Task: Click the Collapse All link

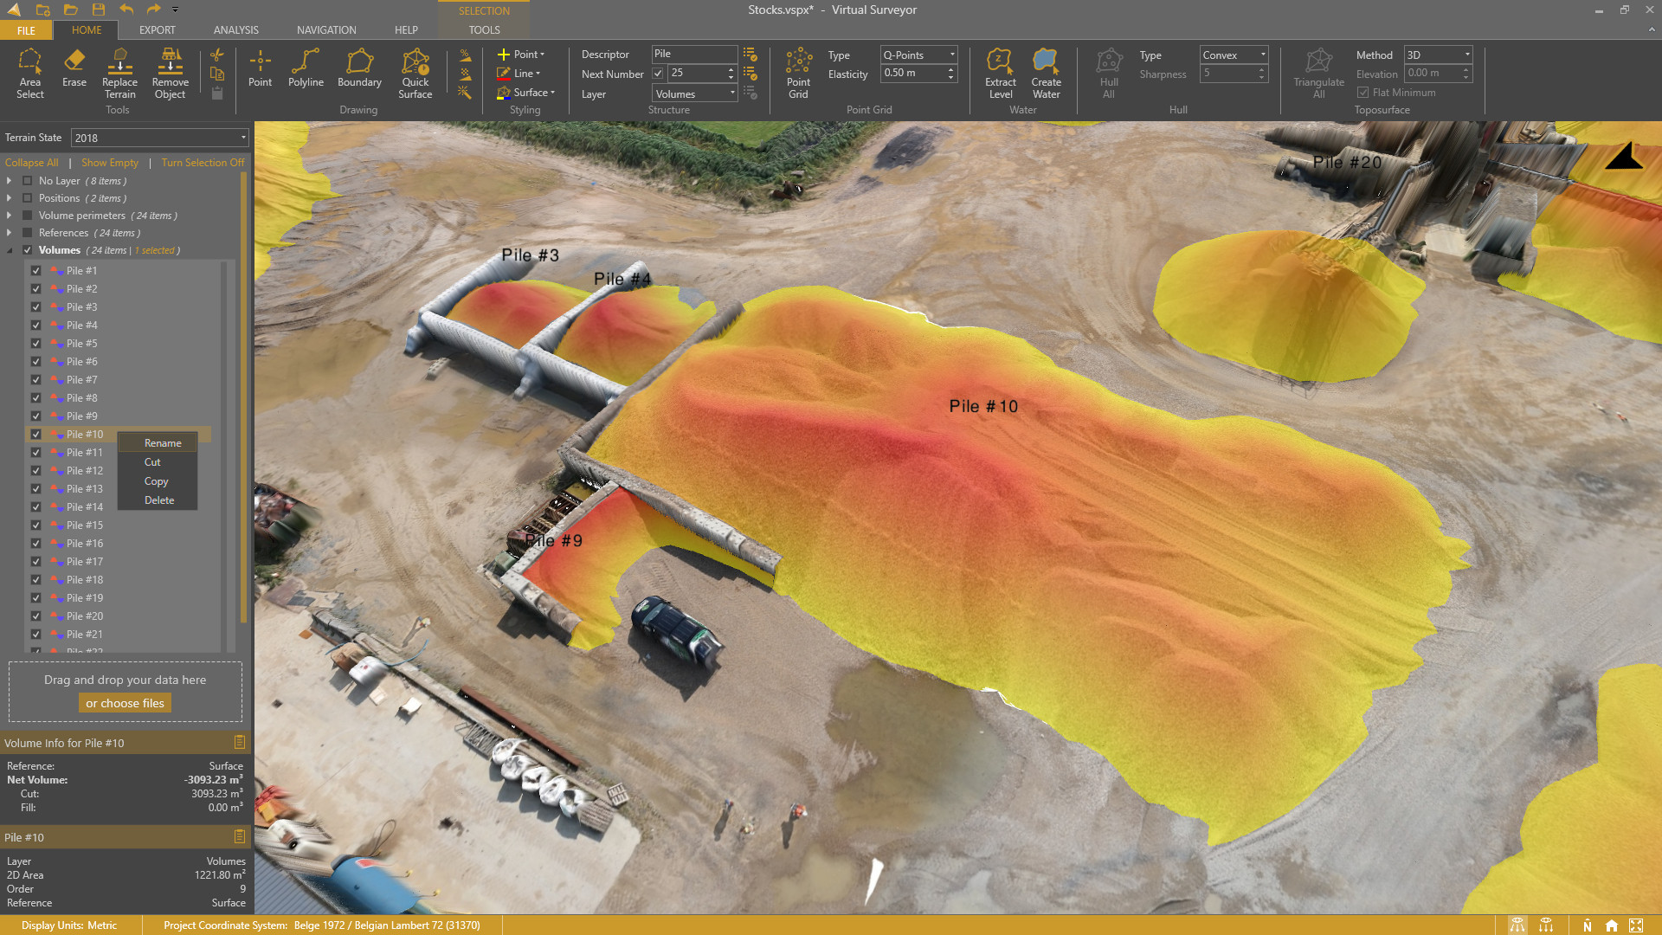Action: (32, 163)
